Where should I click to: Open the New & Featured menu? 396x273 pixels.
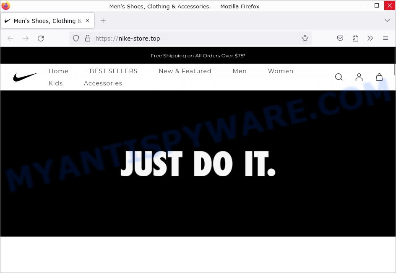185,71
